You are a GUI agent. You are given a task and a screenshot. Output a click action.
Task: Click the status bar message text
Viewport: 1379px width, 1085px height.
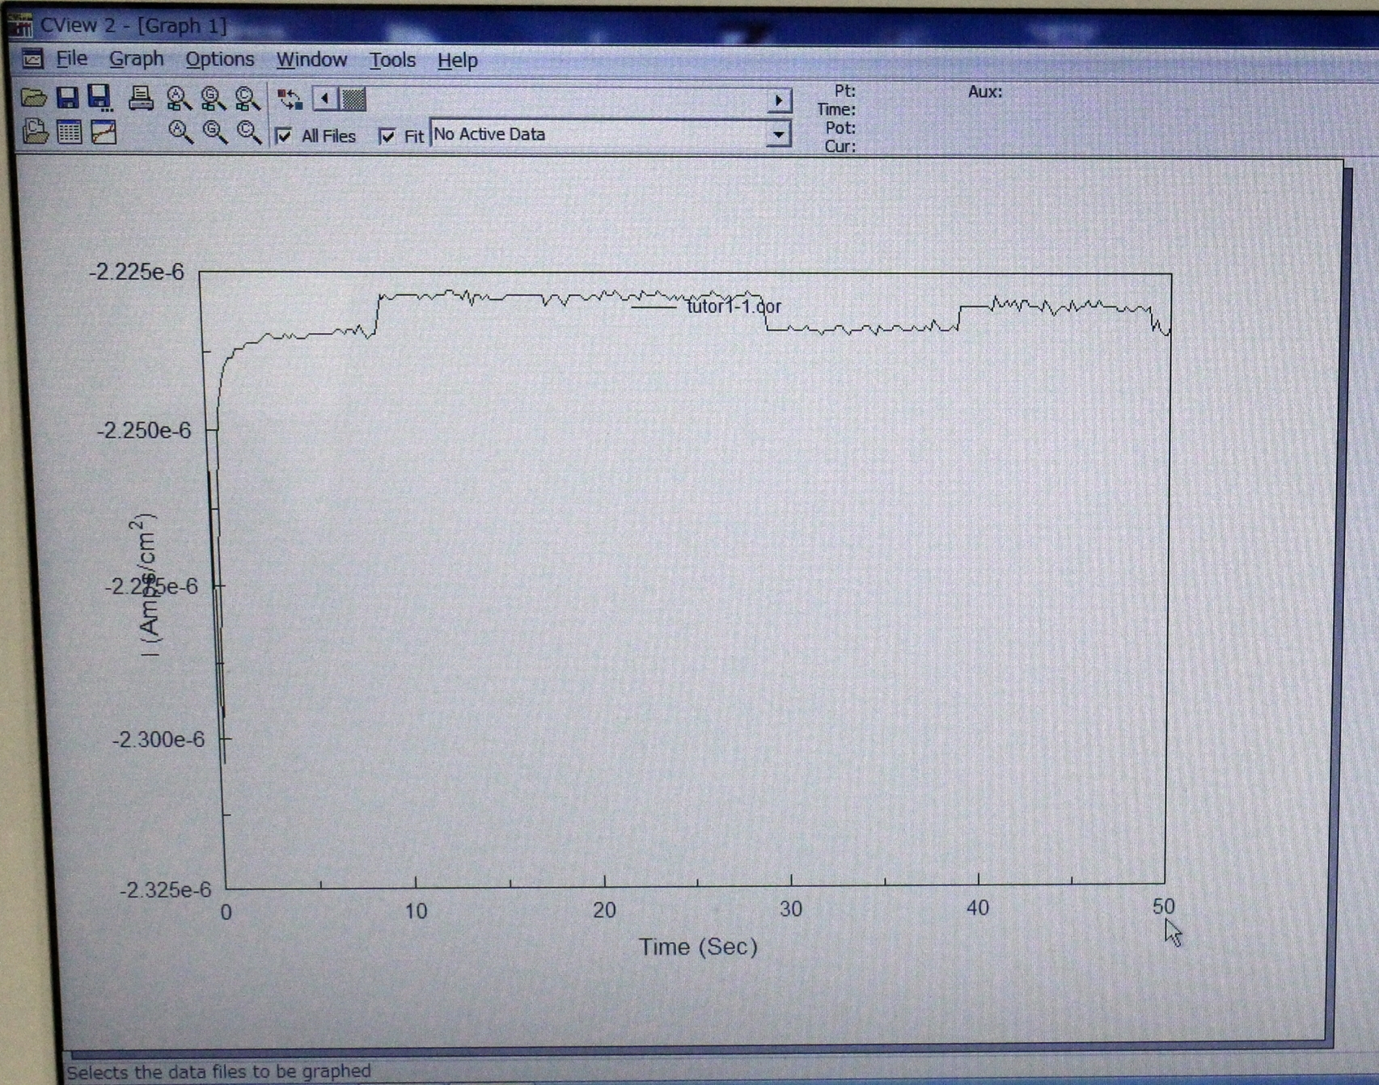[218, 1072]
